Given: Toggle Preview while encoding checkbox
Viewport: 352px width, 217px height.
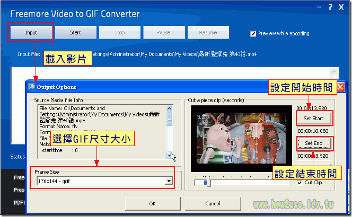Looking at the screenshot, I should [x=253, y=34].
